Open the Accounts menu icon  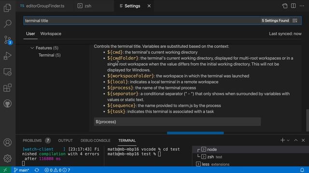coord(8,142)
